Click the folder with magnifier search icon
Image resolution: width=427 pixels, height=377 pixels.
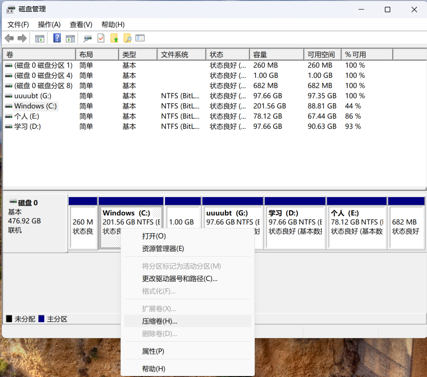click(x=127, y=39)
